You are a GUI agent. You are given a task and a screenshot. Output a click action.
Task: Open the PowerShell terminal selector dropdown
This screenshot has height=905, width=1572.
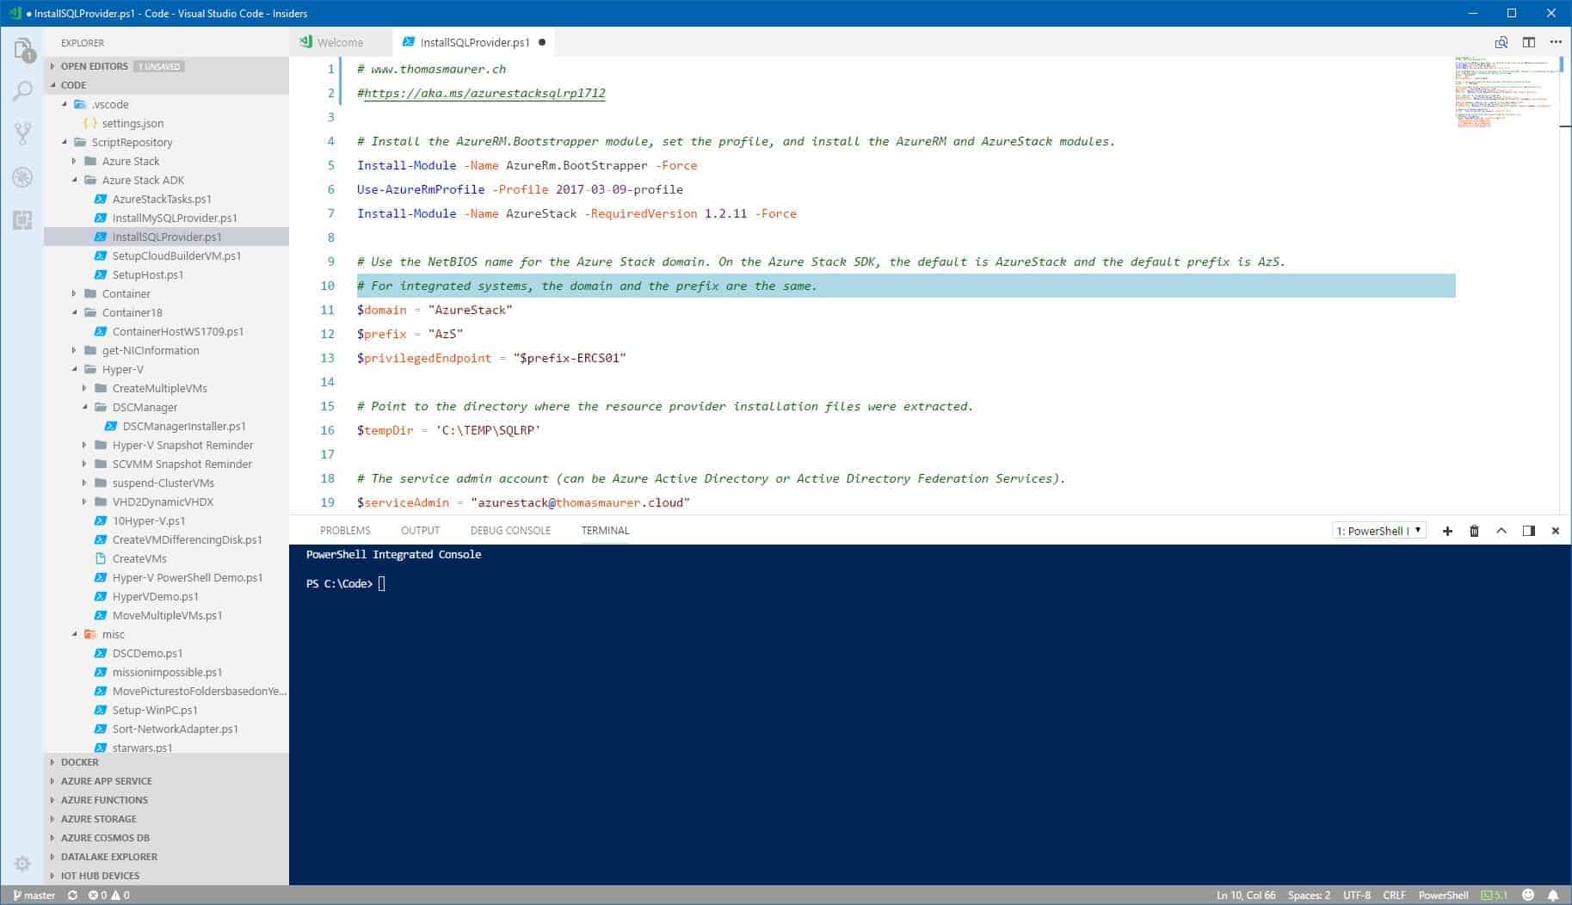1378,531
